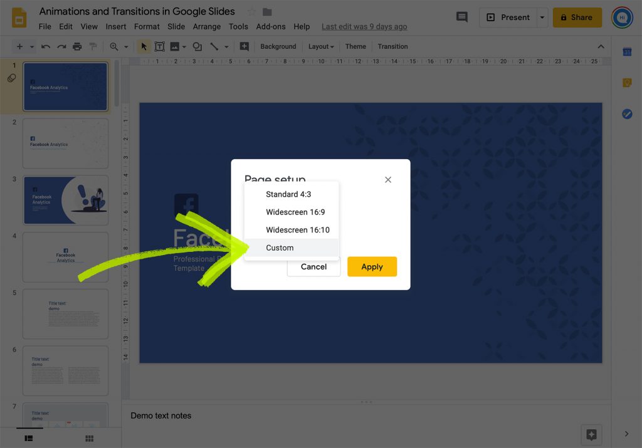Click the presentation title text

click(137, 11)
